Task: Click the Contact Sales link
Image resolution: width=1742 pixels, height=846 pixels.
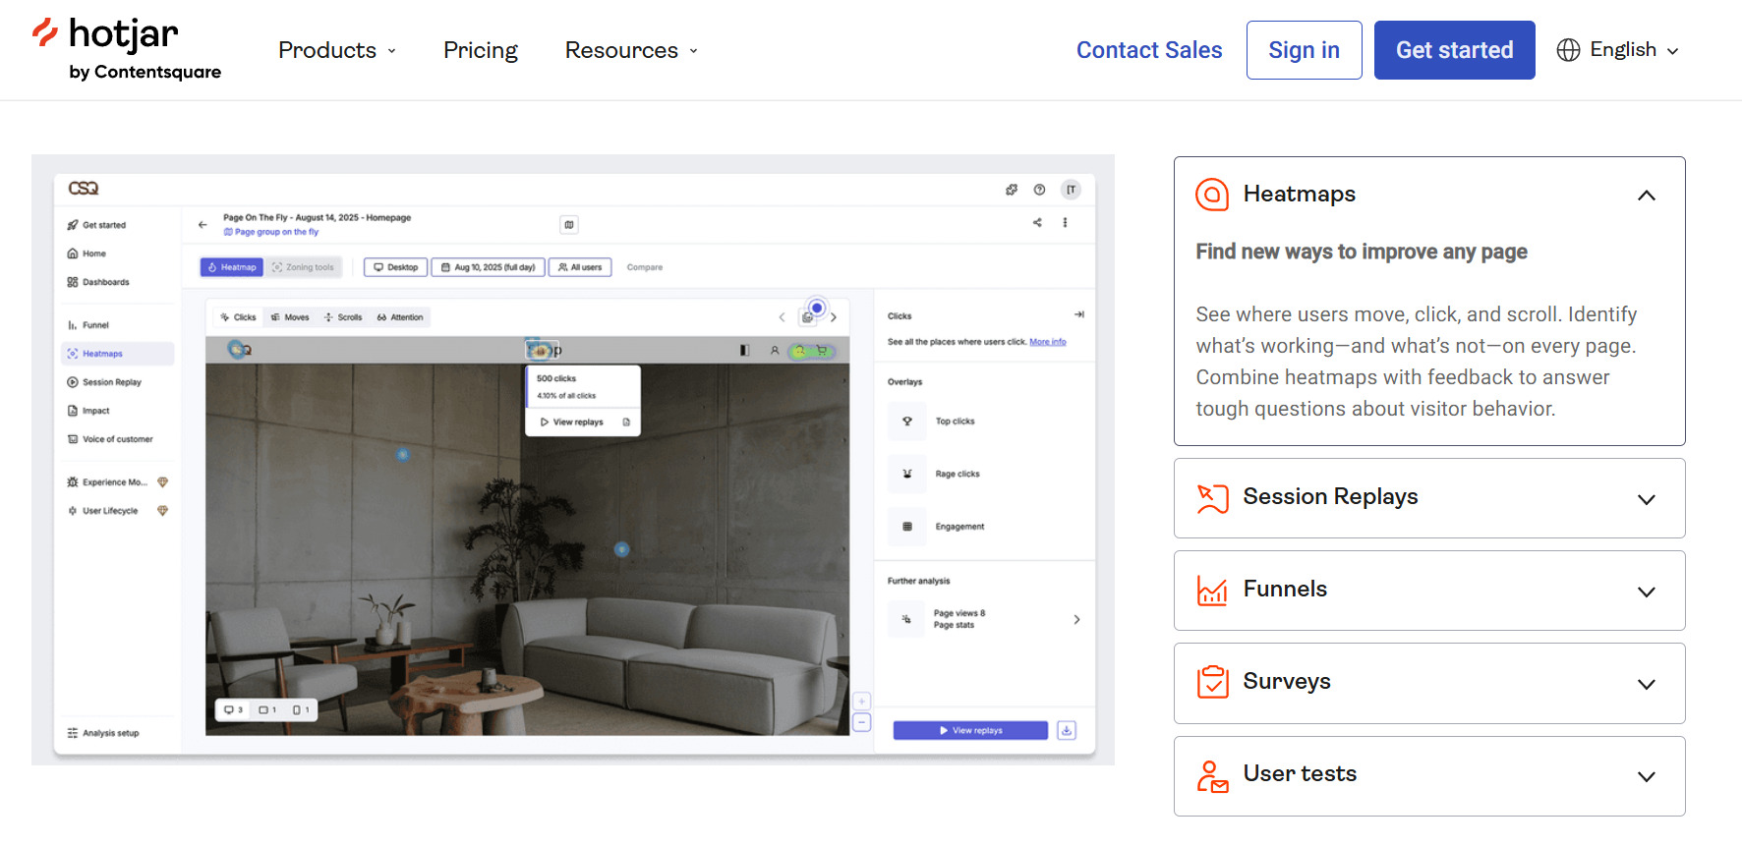Action: [x=1148, y=50]
